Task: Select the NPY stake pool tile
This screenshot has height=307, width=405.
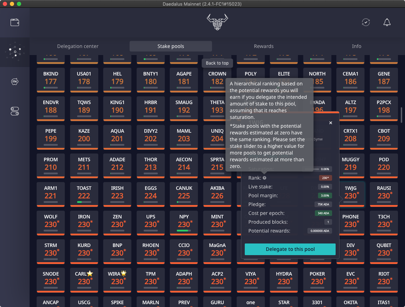Action: pos(184,222)
